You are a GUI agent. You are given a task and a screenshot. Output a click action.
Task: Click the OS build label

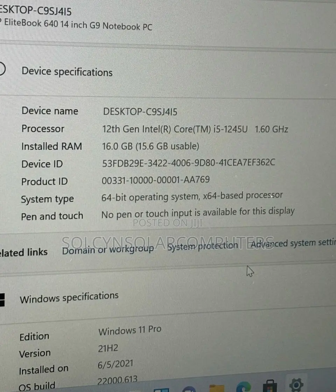tap(37, 386)
